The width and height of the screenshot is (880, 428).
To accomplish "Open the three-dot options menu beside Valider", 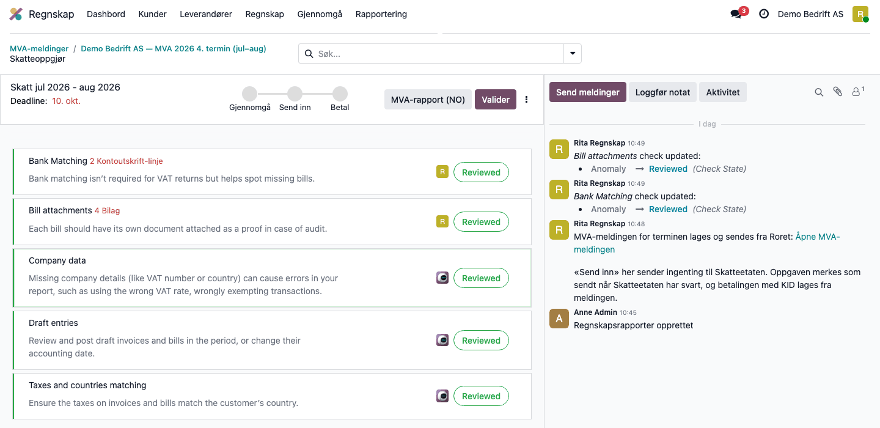I will (527, 100).
